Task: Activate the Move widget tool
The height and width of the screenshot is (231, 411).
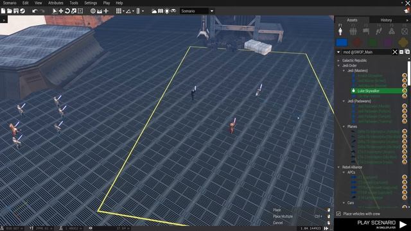Action: click(61, 11)
